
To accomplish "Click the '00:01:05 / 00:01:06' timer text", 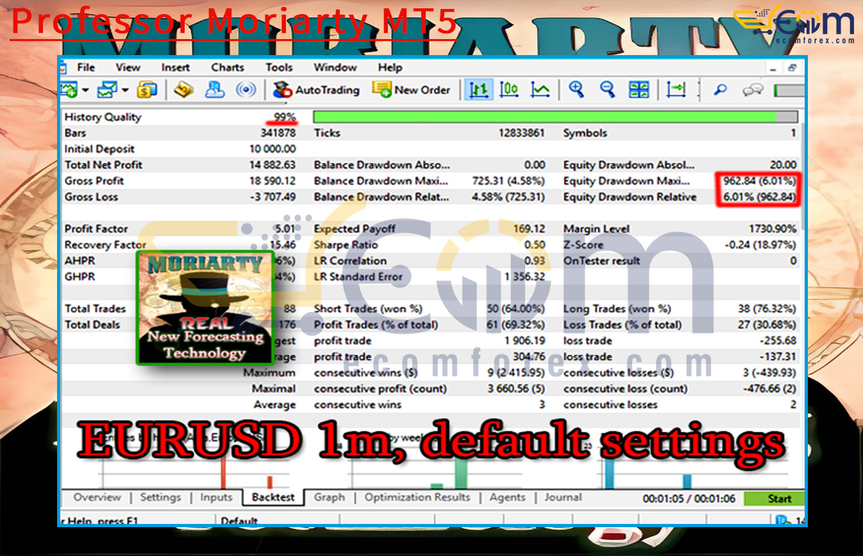I will 689,499.
